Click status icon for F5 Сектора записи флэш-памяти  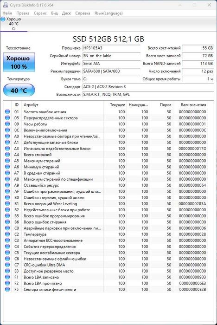coord(7,290)
